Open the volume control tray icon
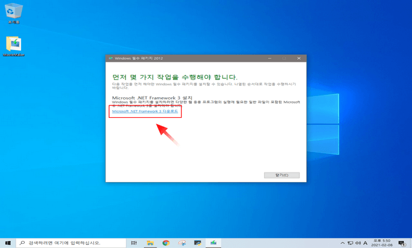 click(x=358, y=243)
